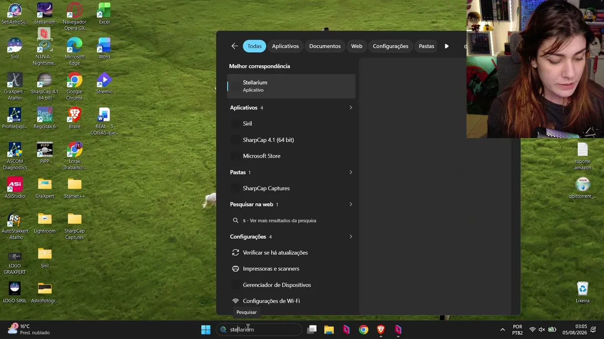Open the N.I.N.A. Nighttime desktop shortcut
The height and width of the screenshot is (339, 604).
coord(45,52)
